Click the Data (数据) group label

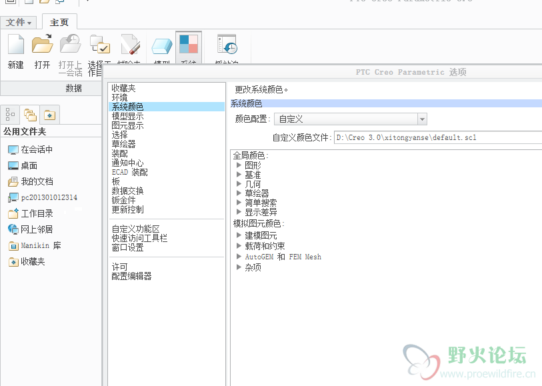73,89
